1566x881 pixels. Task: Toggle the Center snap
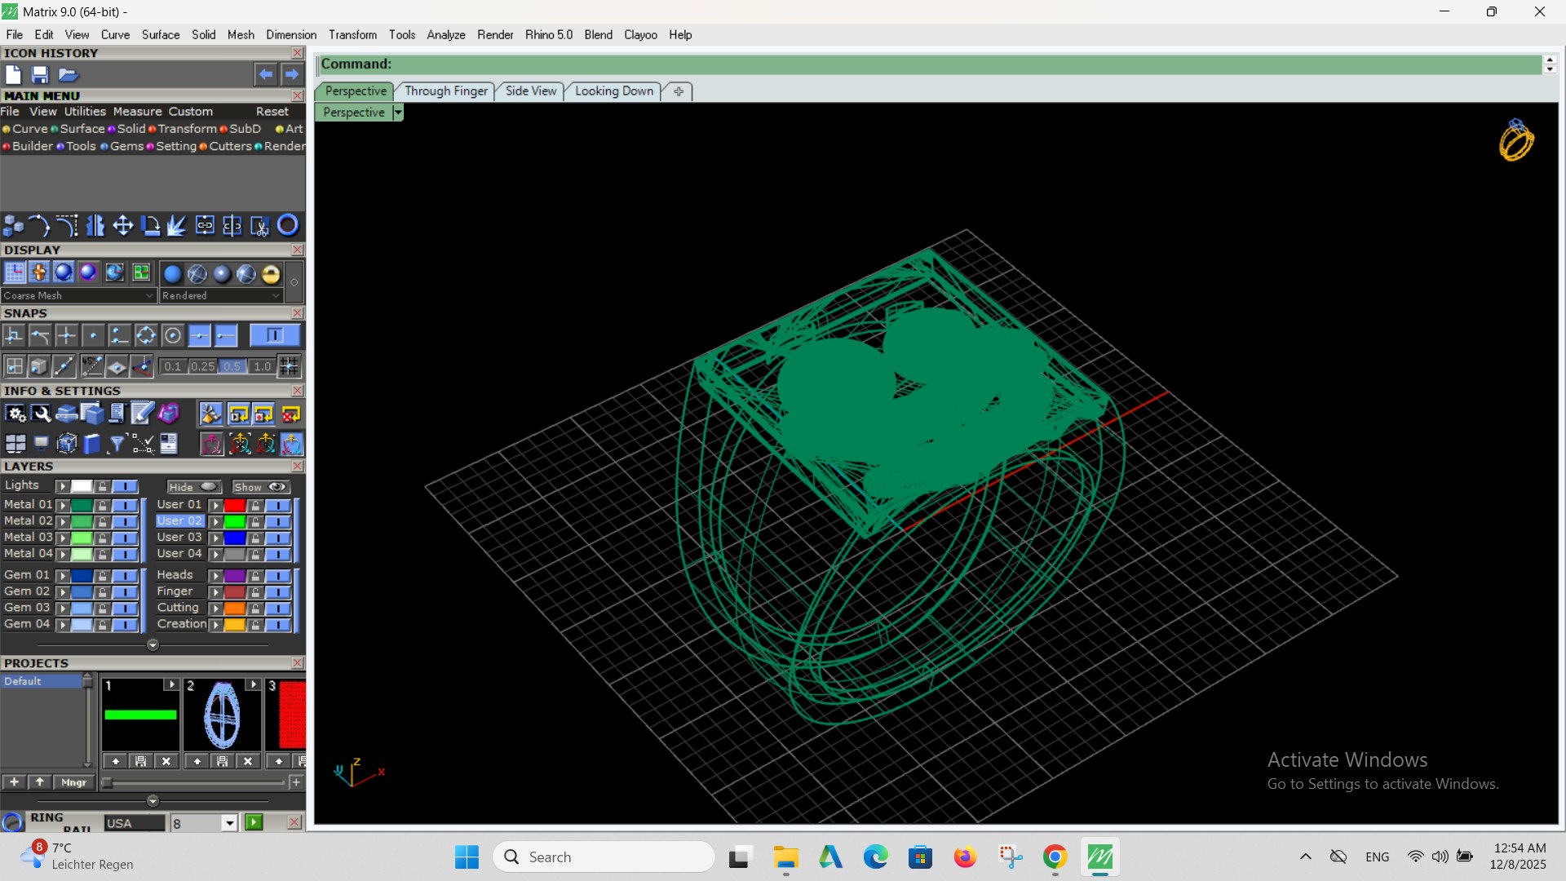point(172,335)
